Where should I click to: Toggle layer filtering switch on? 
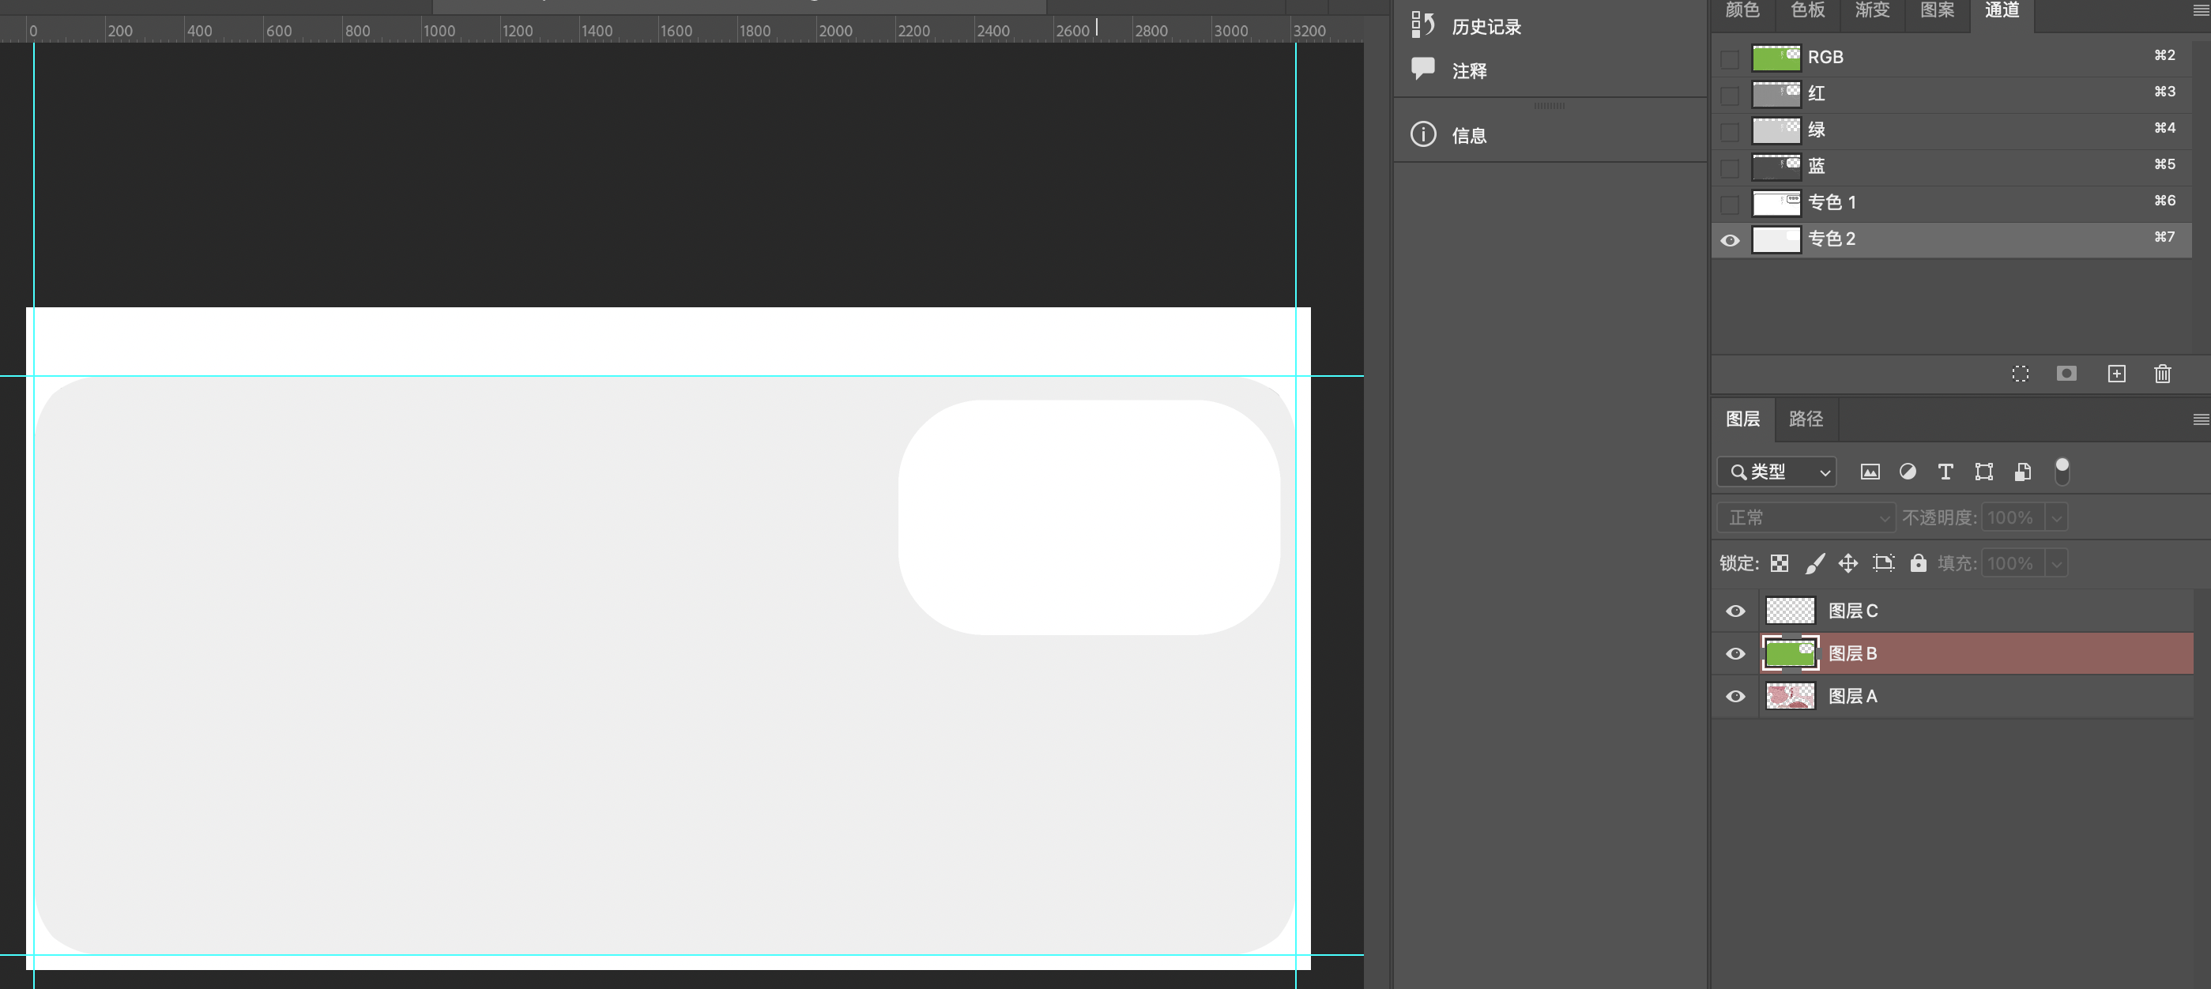(2062, 471)
